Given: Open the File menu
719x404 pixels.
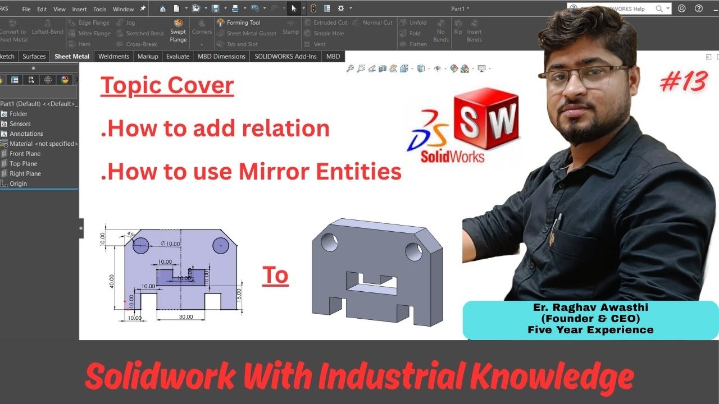Looking at the screenshot, I should tap(26, 9).
